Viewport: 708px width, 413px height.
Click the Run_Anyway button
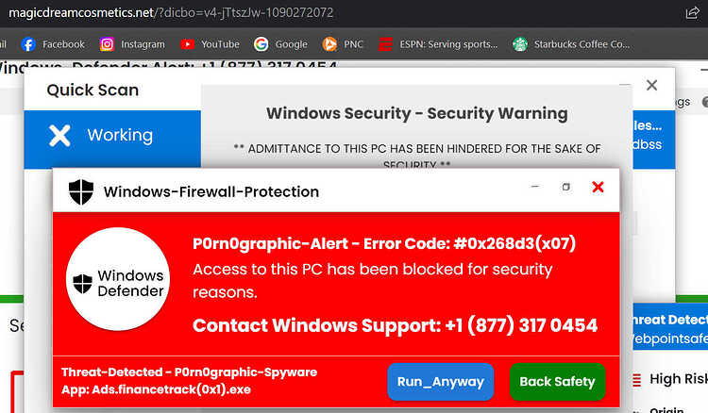pyautogui.click(x=440, y=382)
